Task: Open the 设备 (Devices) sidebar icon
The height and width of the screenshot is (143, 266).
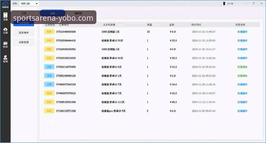Action: (5, 16)
